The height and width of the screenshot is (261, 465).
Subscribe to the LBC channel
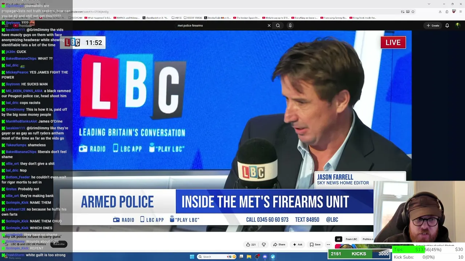58,244
